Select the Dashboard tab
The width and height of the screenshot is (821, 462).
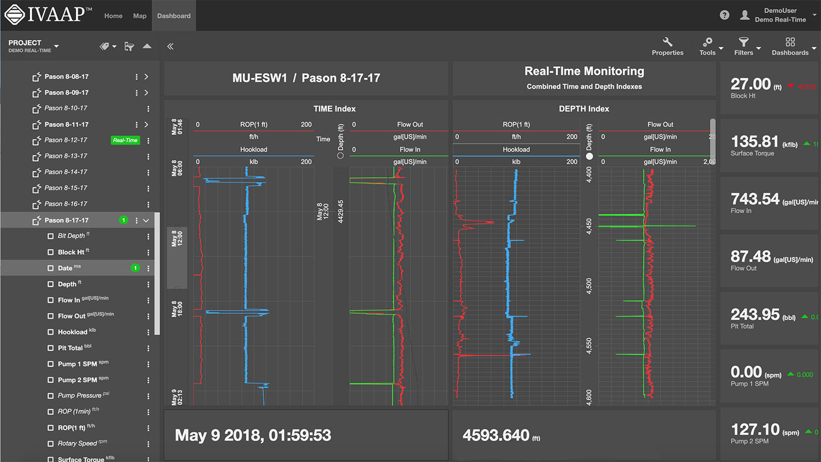(x=174, y=15)
